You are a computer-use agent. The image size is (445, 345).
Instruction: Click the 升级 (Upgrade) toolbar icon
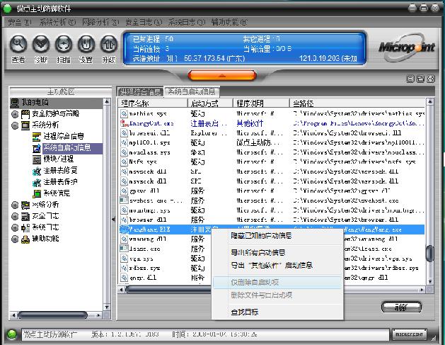click(108, 45)
